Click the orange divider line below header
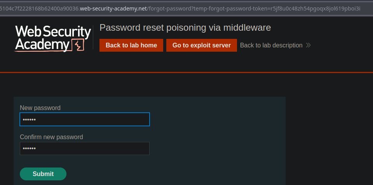 (186, 72)
